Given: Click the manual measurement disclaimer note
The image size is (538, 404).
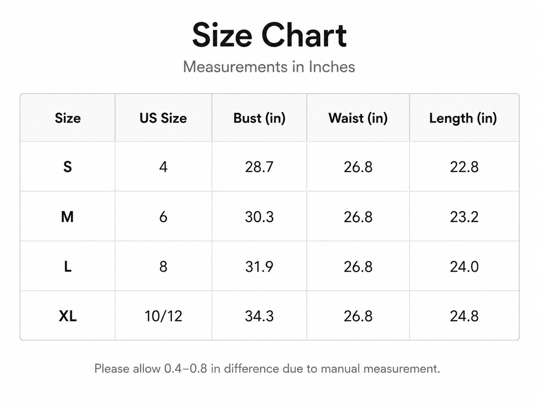Looking at the screenshot, I should tap(268, 369).
